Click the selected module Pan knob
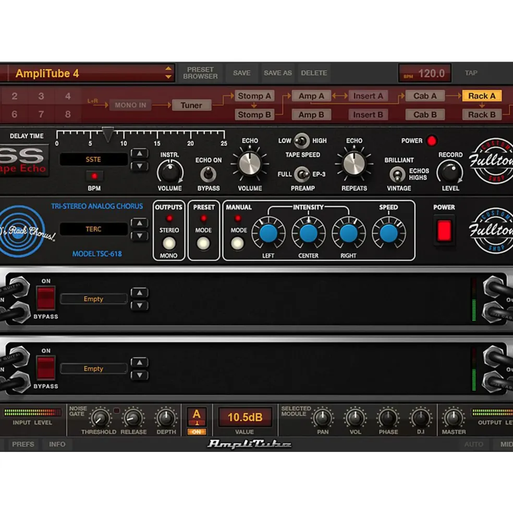Viewport: 513px width, 514px height. coord(323,418)
